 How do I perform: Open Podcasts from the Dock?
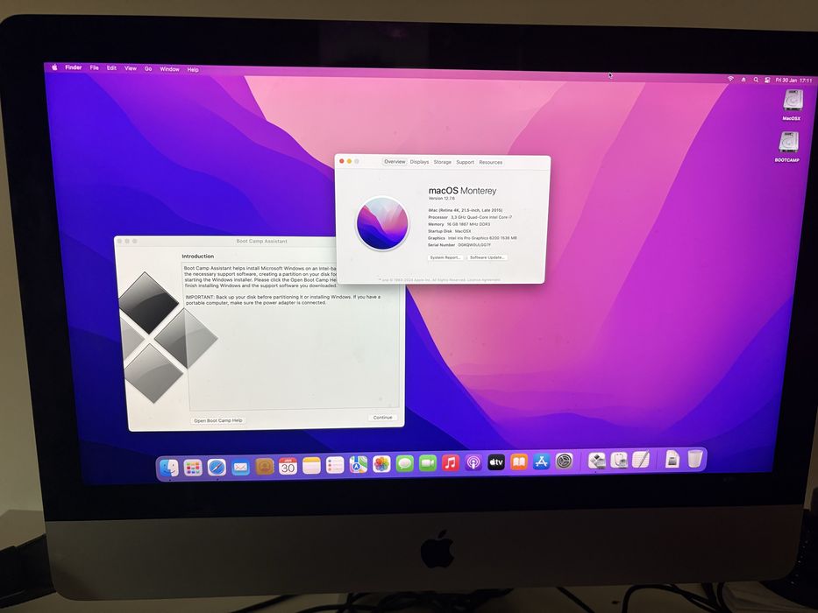click(473, 462)
